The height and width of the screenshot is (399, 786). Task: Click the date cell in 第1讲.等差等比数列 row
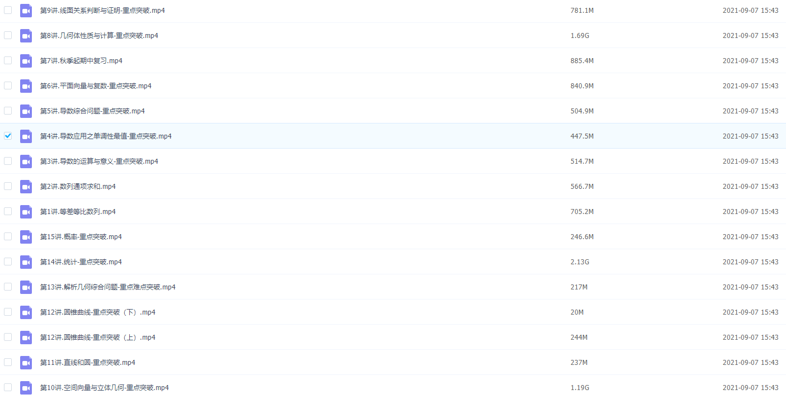[x=750, y=212]
